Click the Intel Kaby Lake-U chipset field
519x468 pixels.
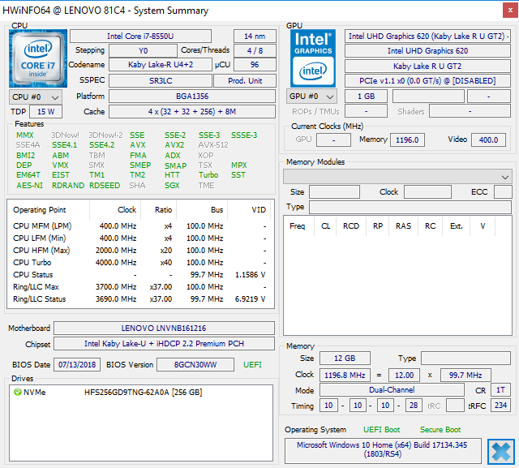(163, 344)
